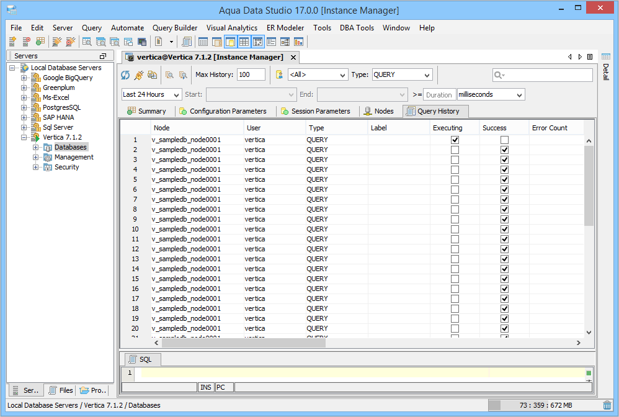Screen dimensions: 619x417
Task: Toggle the Success checkbox in row 2
Action: [504, 150]
